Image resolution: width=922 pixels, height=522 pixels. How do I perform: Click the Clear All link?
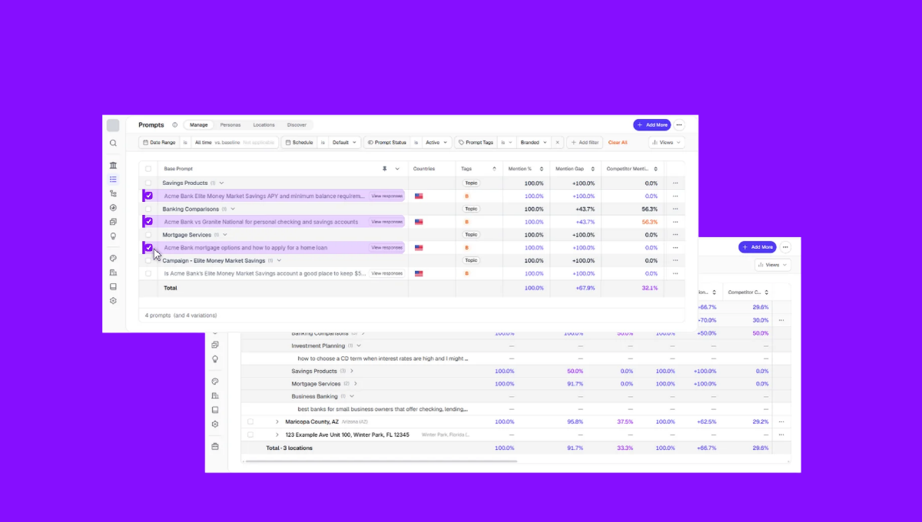[x=618, y=143]
